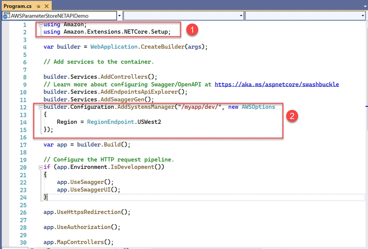Screen dimensions: 368x249
Task: Click AddEndpointsApiExplorer on line 10
Action: 139,92
